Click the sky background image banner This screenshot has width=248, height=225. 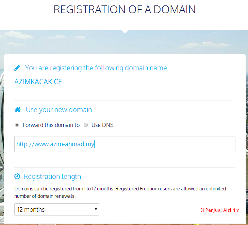[124, 42]
